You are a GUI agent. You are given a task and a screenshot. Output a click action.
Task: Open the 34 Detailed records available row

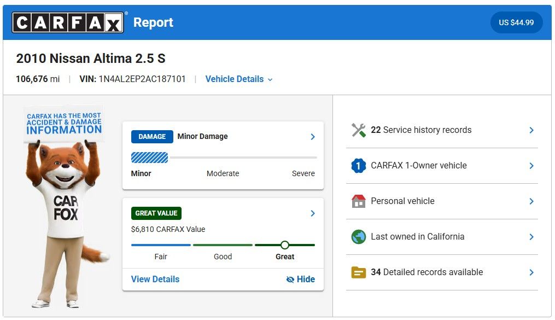tap(442, 272)
